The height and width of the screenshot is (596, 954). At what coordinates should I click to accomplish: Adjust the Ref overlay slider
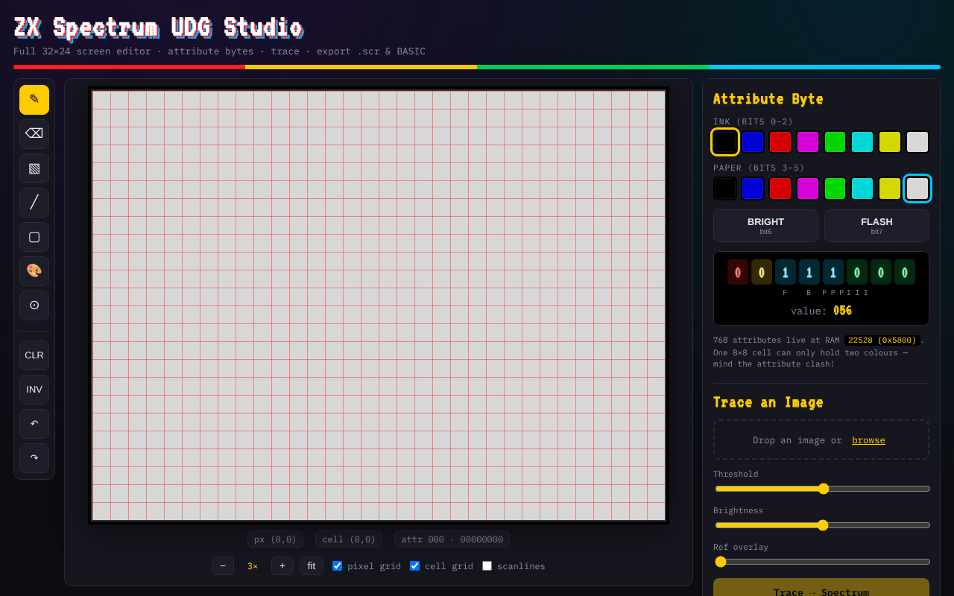[823, 562]
